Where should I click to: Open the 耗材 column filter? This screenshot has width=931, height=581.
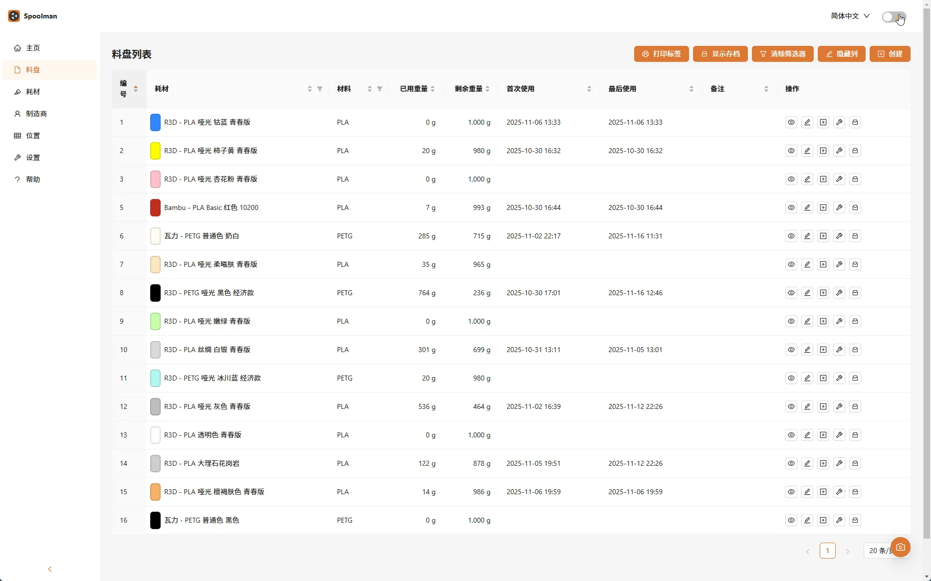tap(320, 89)
